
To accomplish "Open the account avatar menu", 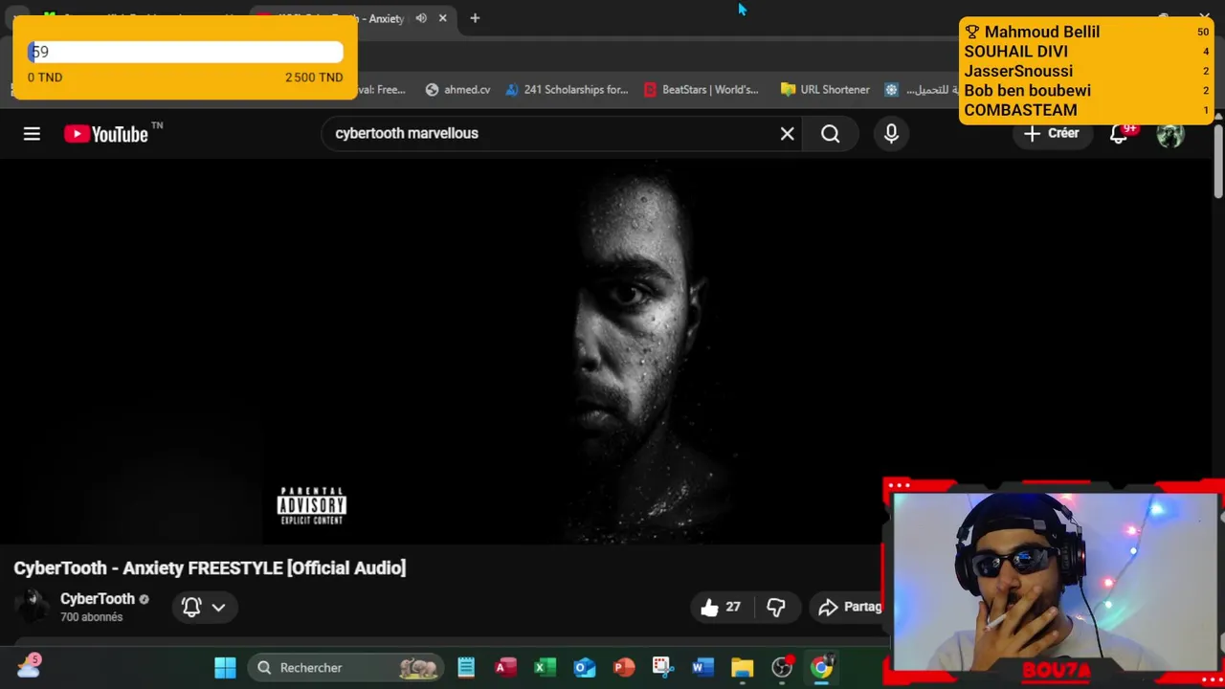I will click(x=1169, y=134).
